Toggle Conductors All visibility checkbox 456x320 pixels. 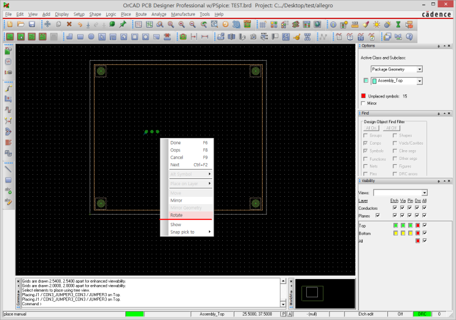click(x=424, y=208)
